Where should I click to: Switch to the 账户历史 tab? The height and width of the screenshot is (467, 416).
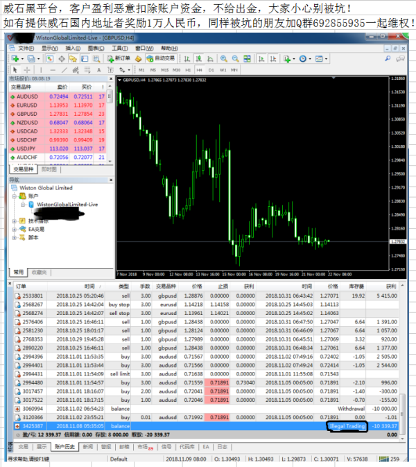click(64, 447)
